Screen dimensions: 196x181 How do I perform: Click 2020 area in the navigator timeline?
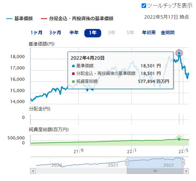[x=57, y=165]
